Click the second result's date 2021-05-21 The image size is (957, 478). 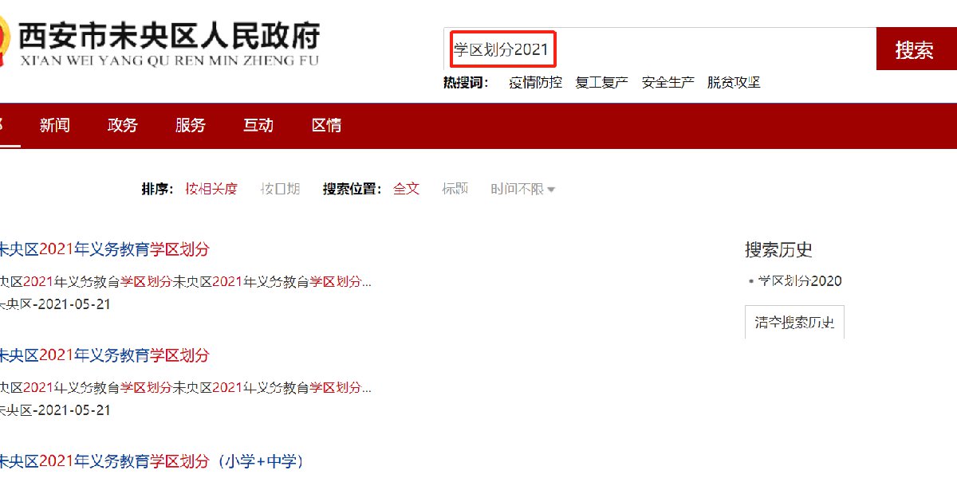click(x=73, y=410)
